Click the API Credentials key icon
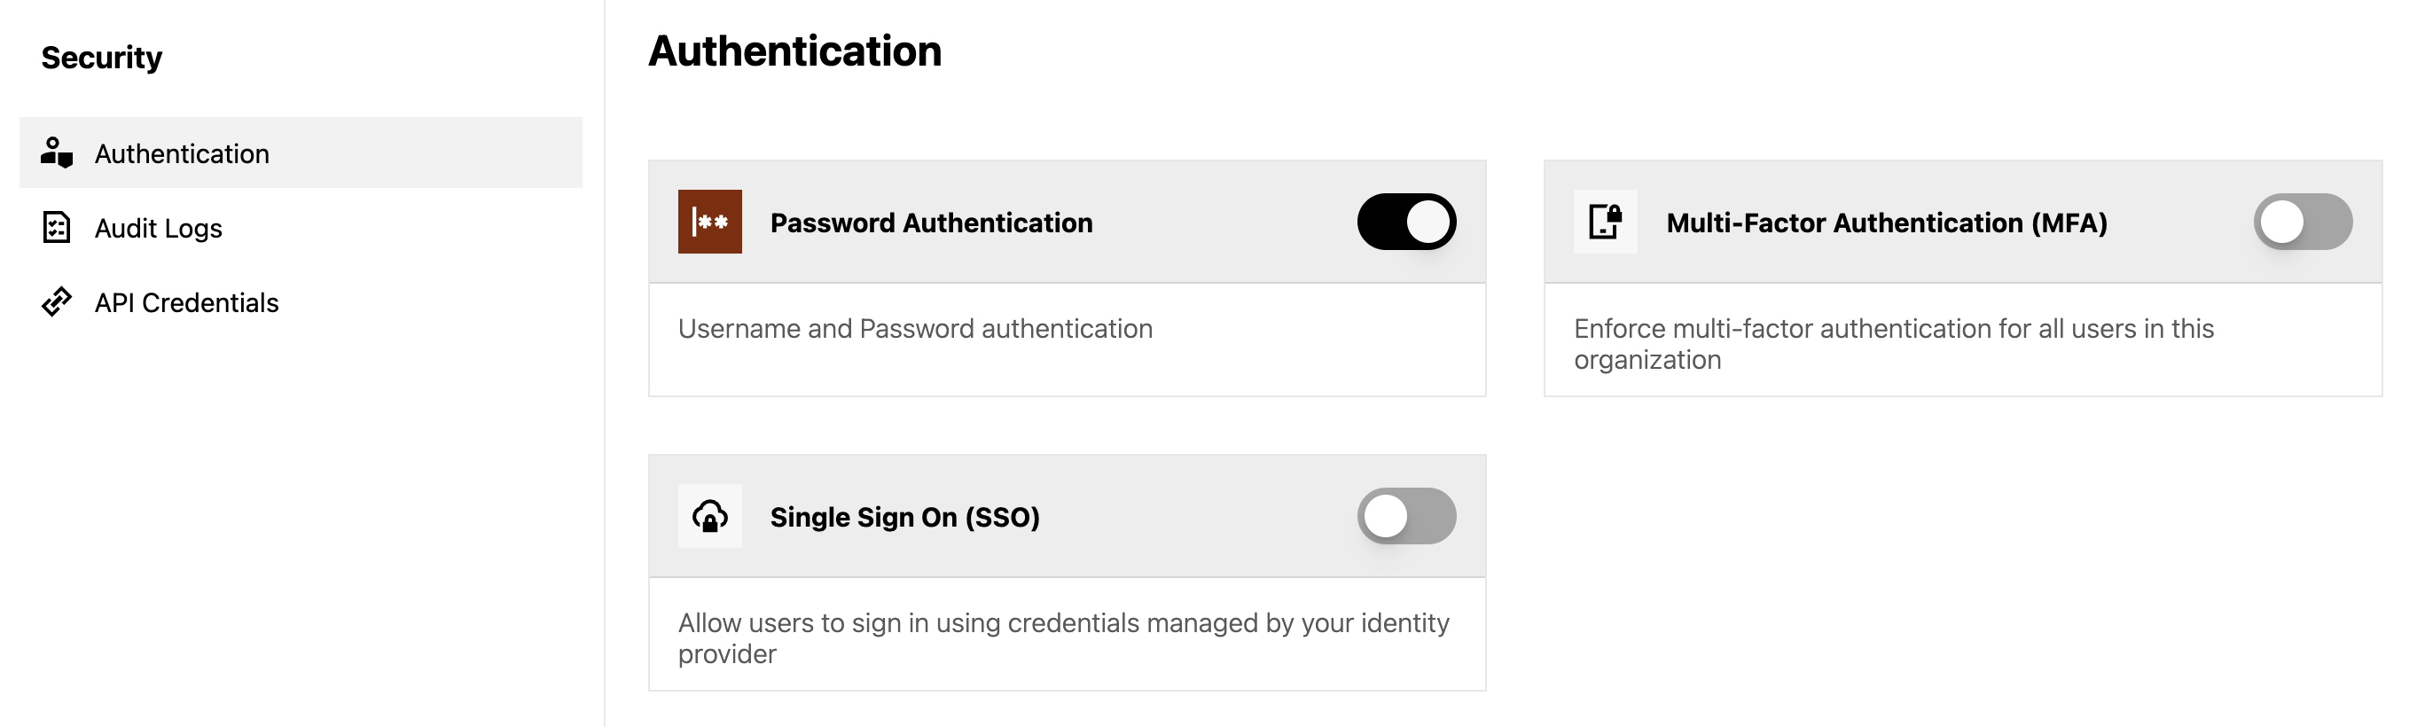Viewport: 2417px width, 727px height. tap(56, 302)
